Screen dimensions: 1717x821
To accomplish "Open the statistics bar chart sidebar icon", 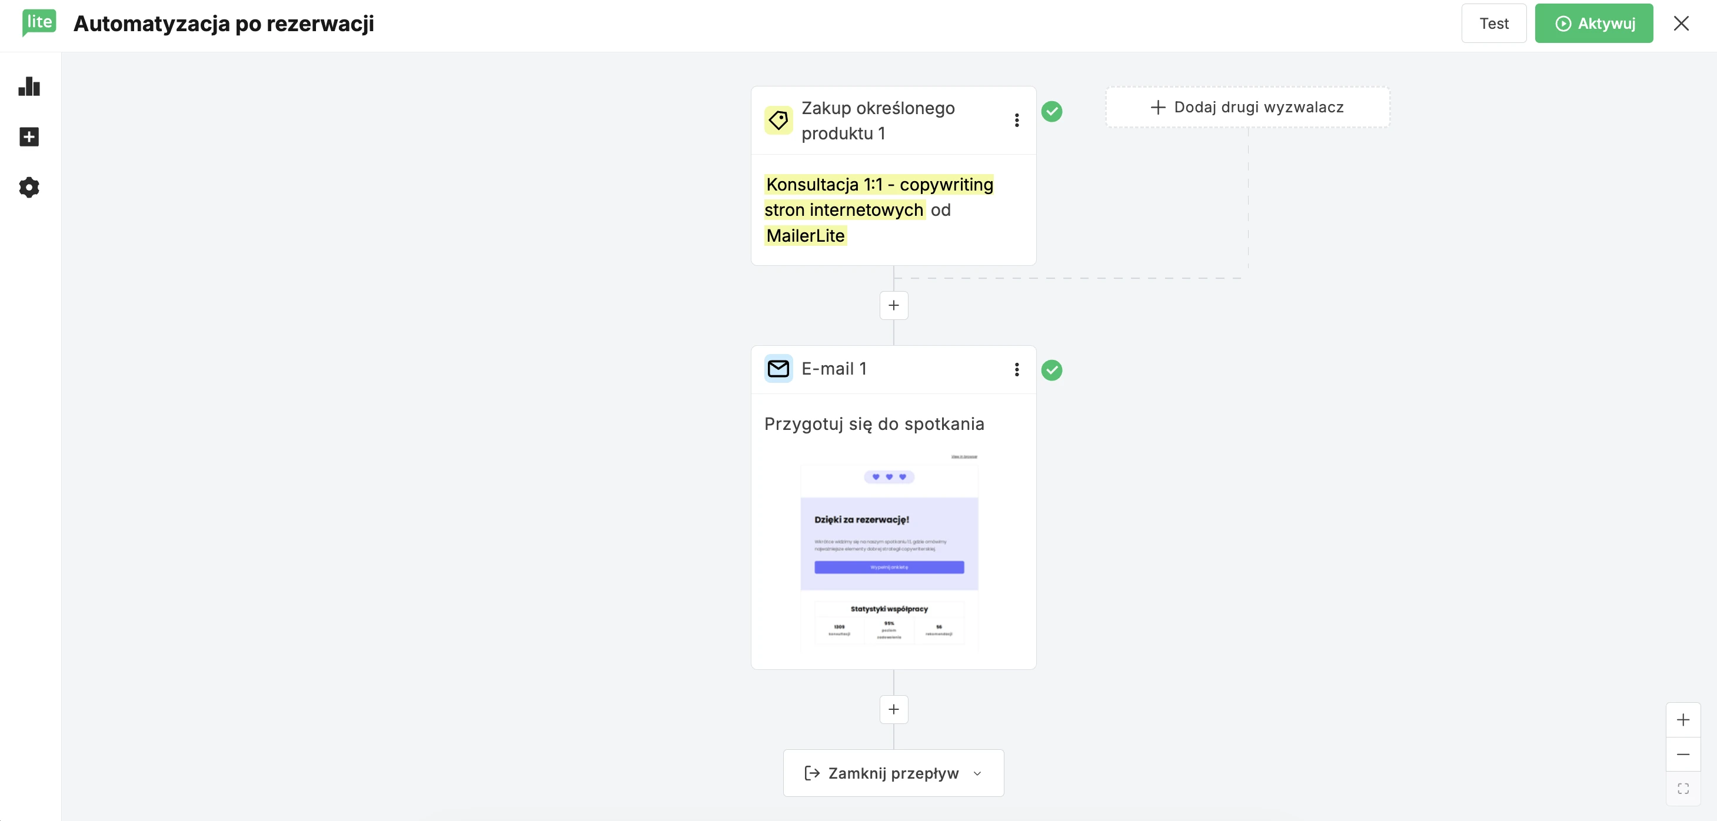I will point(29,86).
